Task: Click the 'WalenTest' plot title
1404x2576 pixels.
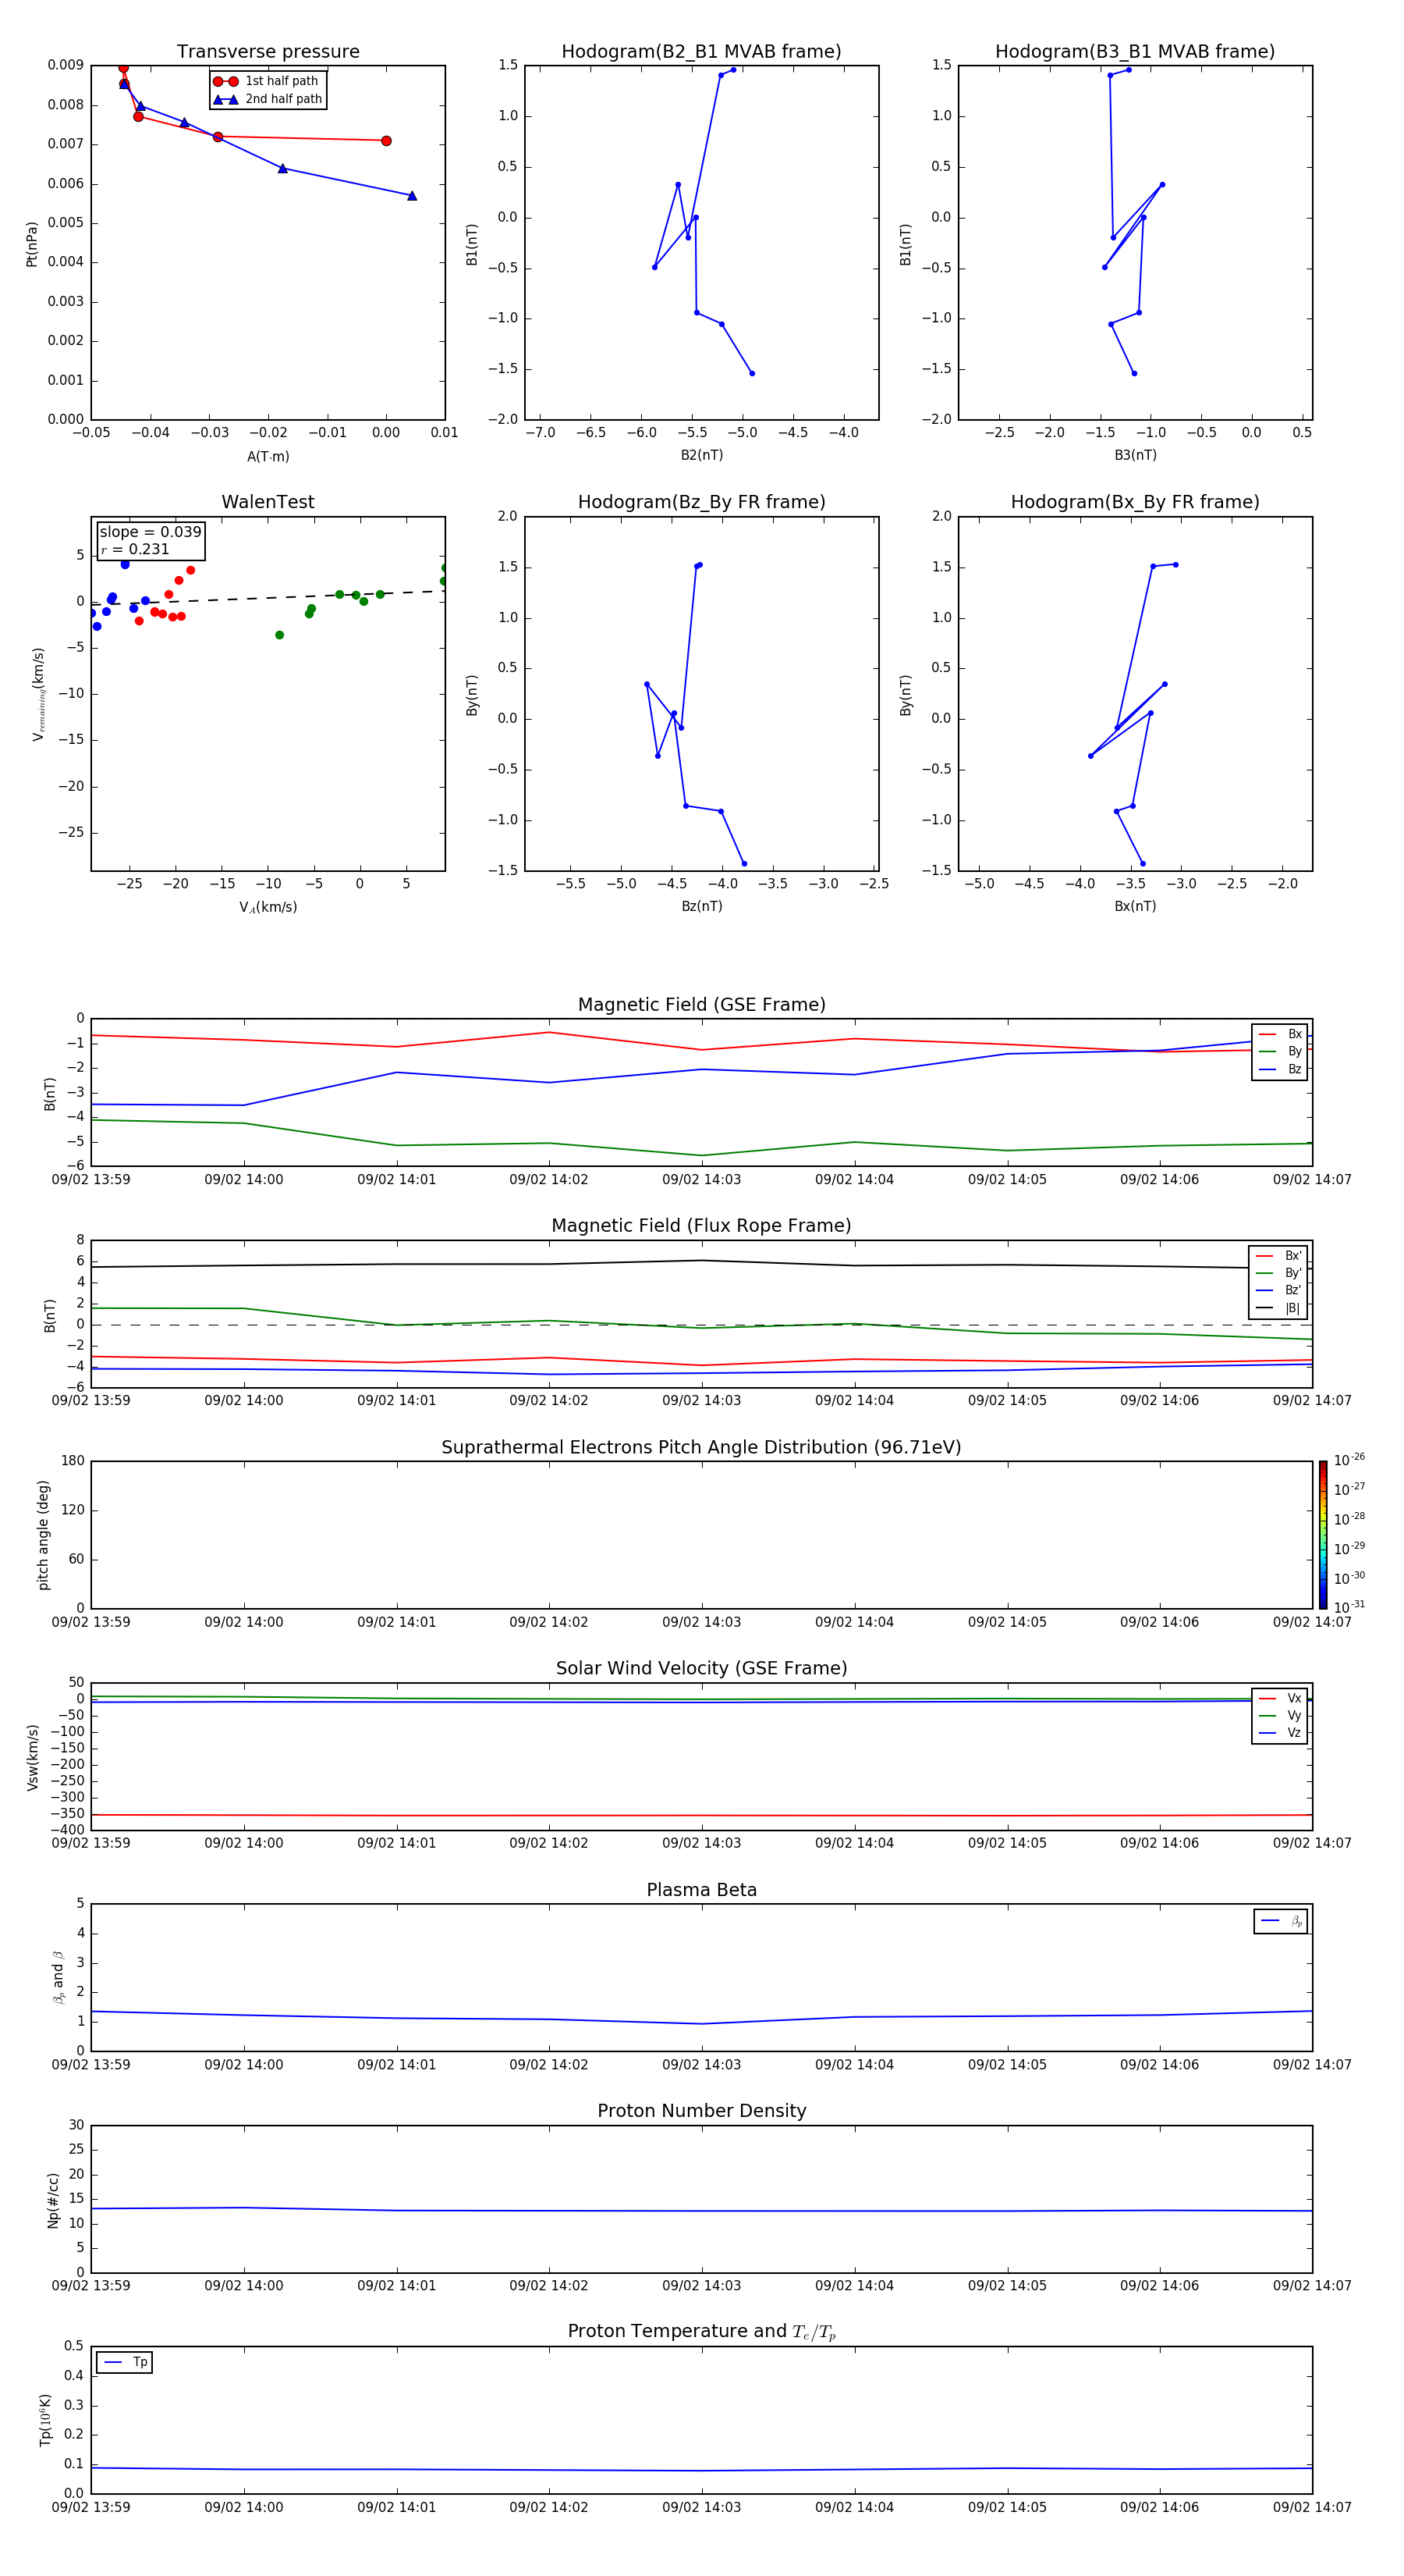Action: click(268, 501)
